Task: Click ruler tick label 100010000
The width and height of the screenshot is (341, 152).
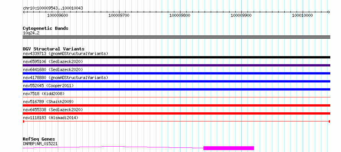Action: pos(303,15)
